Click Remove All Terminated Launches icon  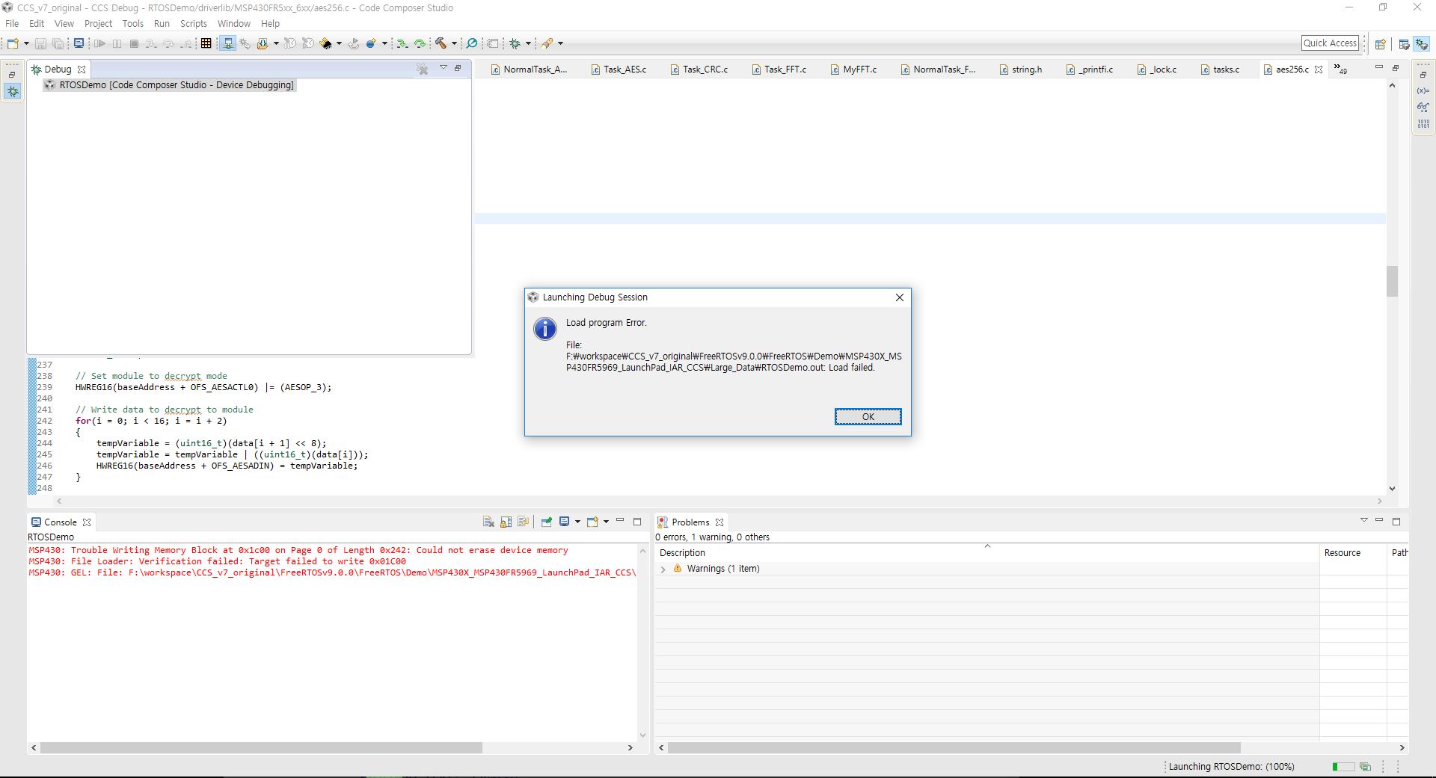423,69
